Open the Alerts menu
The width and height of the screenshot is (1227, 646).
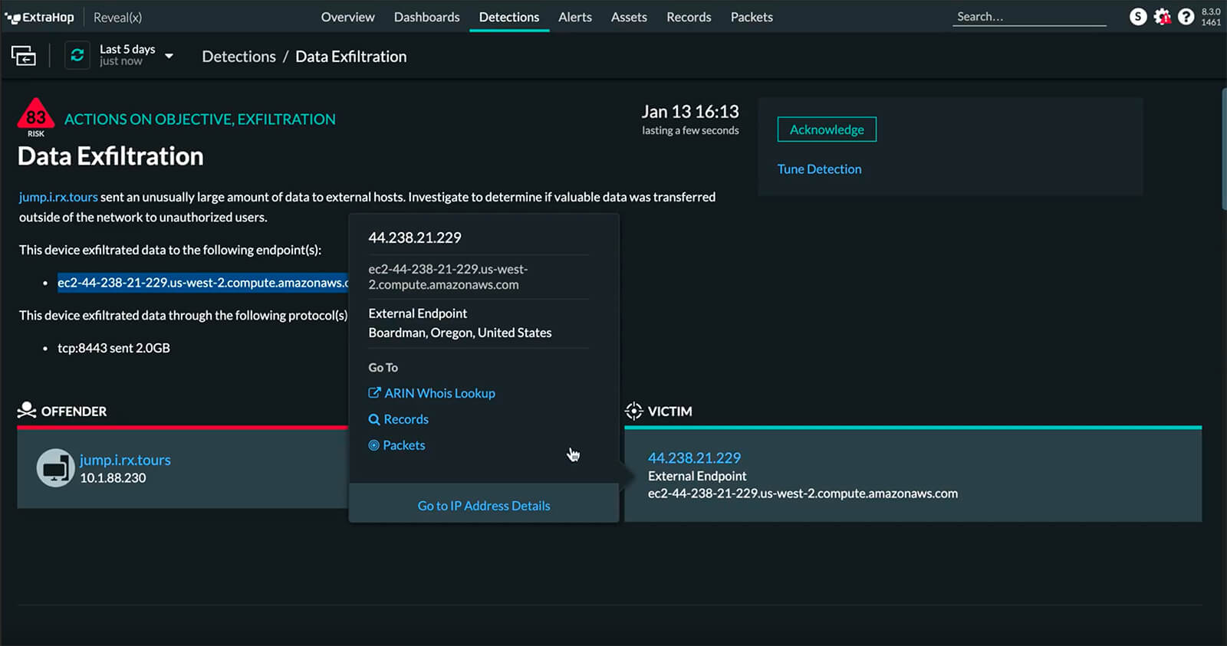[575, 17]
